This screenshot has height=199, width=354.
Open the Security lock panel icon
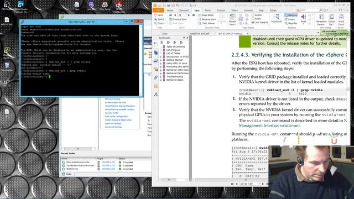pyautogui.click(x=156, y=86)
